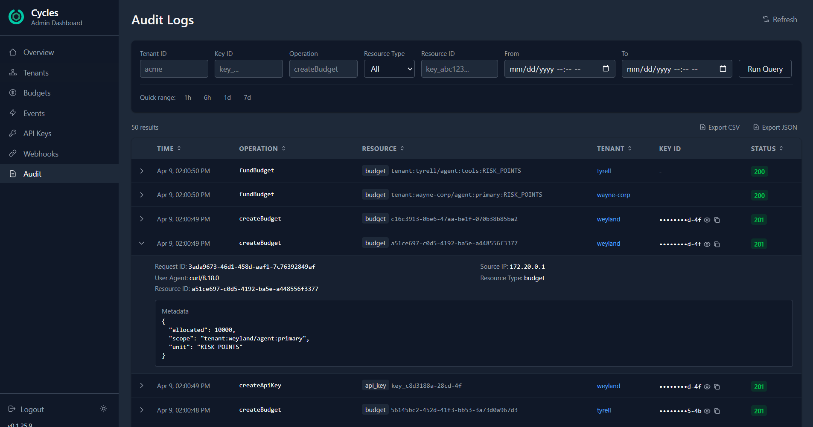Switch to the Tenants section
Screen dimensions: 813x427
pos(36,73)
